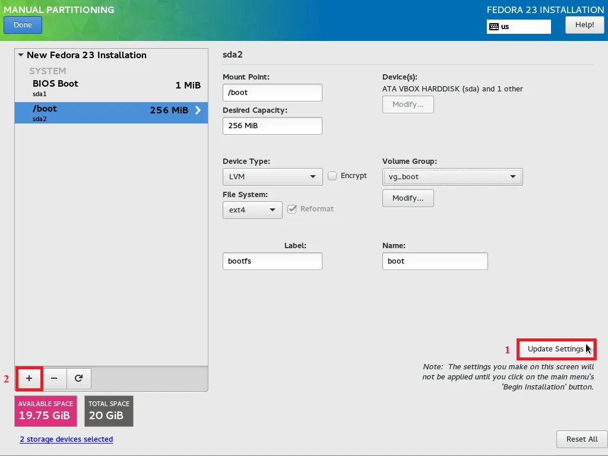Image resolution: width=608 pixels, height=456 pixels.
Task: Click the Desired Capacity field
Action: click(x=272, y=126)
